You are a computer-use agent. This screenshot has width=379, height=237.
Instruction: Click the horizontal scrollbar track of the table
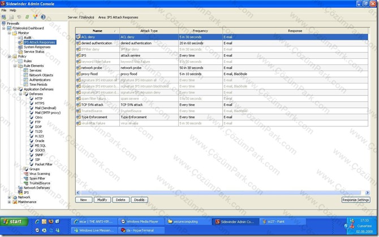point(222,192)
